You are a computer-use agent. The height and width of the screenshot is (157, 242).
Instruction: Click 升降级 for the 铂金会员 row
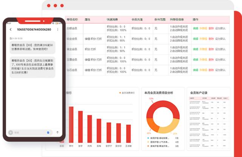pyautogui.click(x=203, y=39)
